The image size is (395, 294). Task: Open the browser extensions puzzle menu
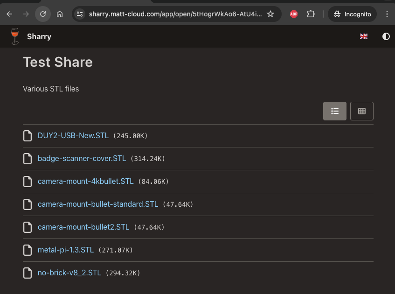[x=311, y=14]
